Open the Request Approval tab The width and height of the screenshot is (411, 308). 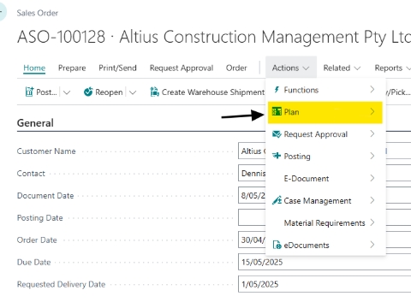pyautogui.click(x=182, y=68)
